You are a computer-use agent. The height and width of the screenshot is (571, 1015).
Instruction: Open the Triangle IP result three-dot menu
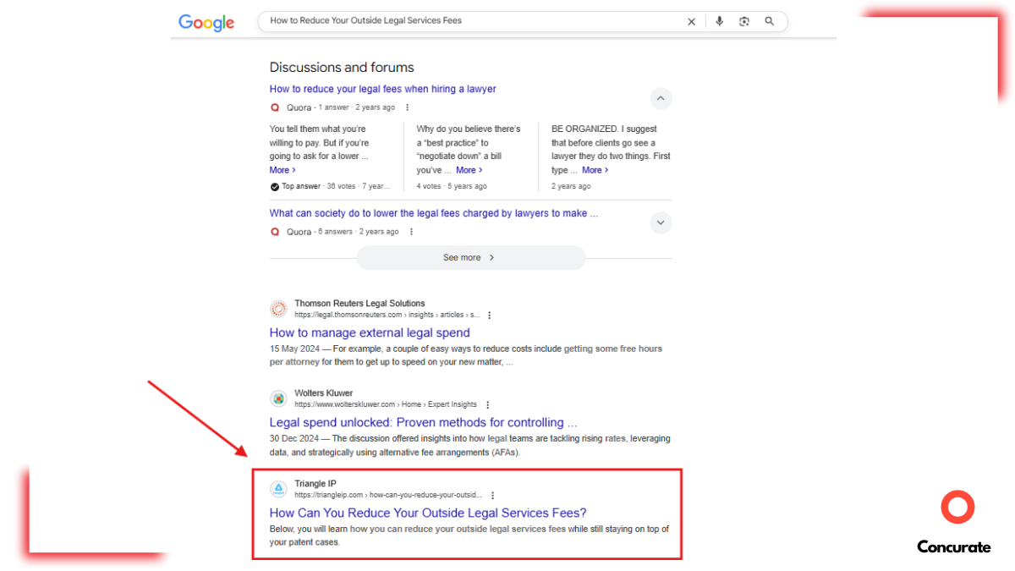(x=492, y=496)
